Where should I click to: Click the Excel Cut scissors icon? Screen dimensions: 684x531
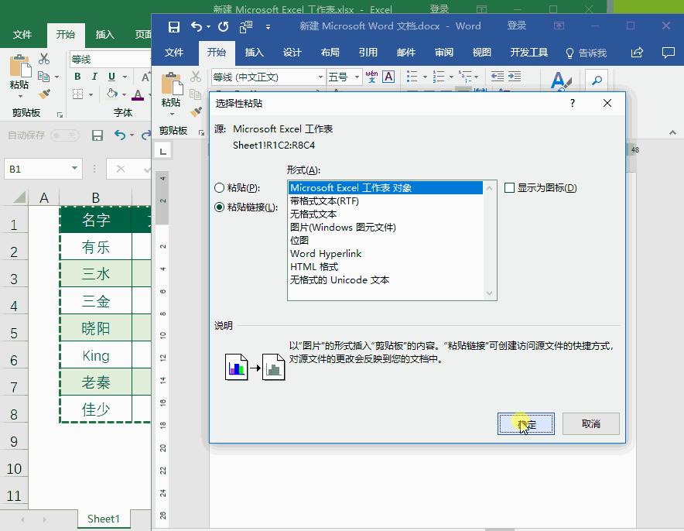pos(44,59)
